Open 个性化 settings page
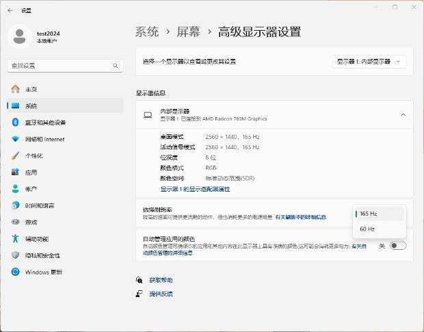Viewport: 424px width, 332px height. [x=65, y=155]
